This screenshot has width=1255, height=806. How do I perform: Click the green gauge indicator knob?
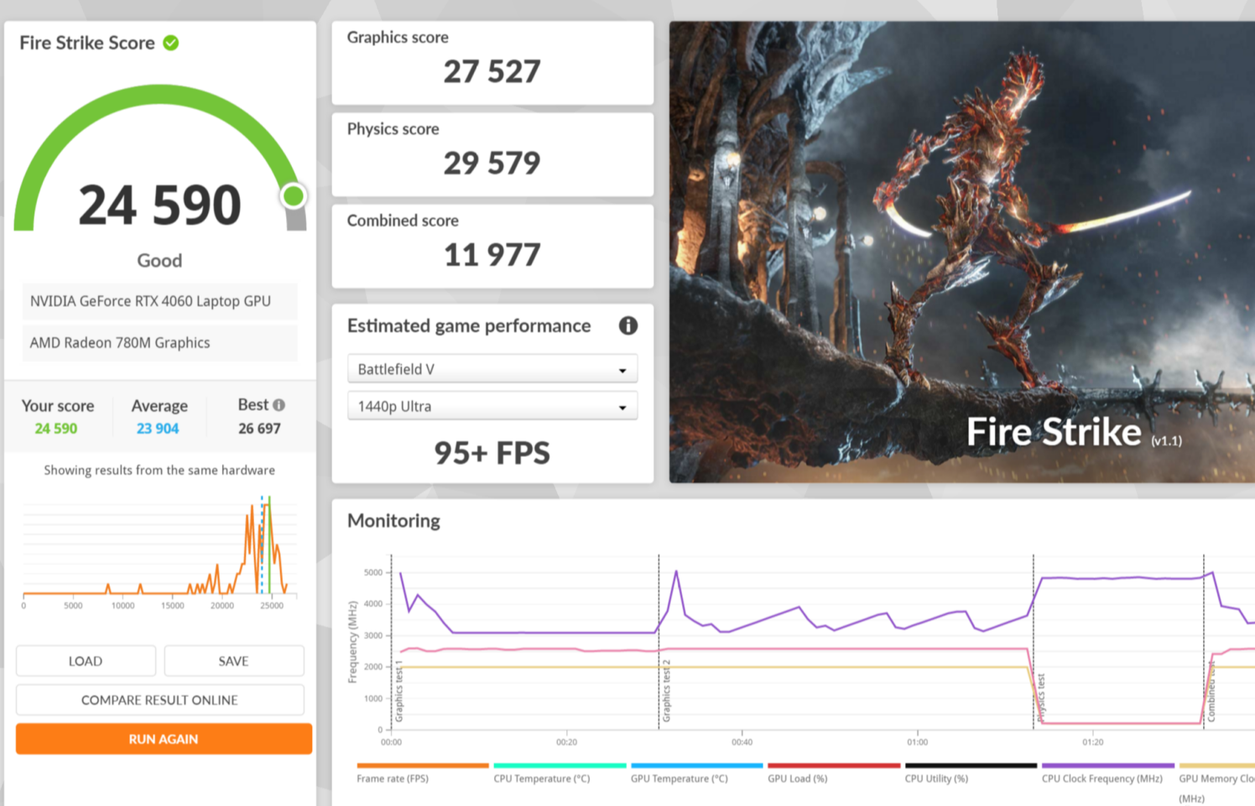point(294,196)
